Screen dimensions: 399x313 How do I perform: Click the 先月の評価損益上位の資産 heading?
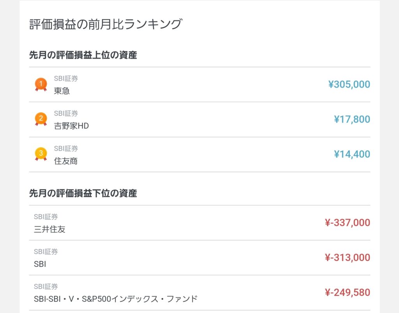pos(83,55)
